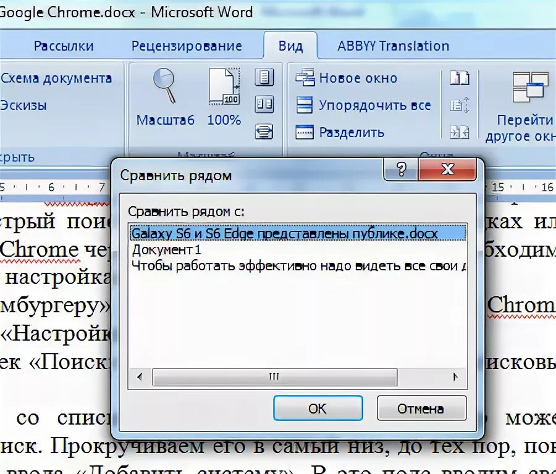Toggle Схема документа option
The image size is (556, 474).
point(56,78)
